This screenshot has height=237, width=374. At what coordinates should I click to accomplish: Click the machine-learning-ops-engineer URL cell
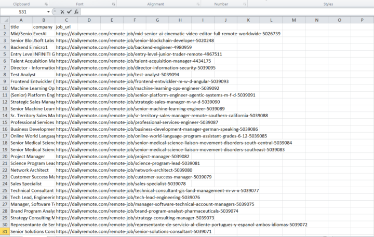pos(137,88)
